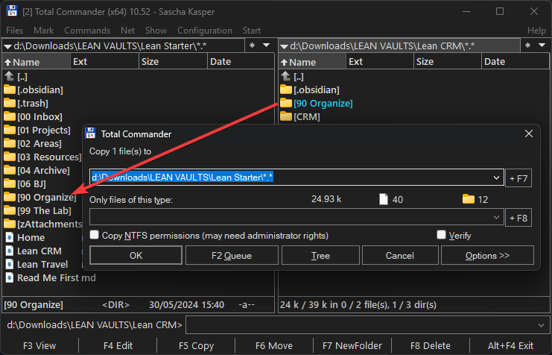Sort left panel by Name column header
This screenshot has height=355, width=552.
(37, 62)
